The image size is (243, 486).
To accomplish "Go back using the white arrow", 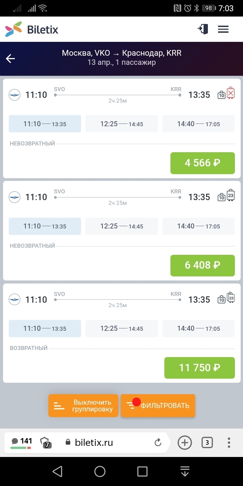I will [10, 59].
